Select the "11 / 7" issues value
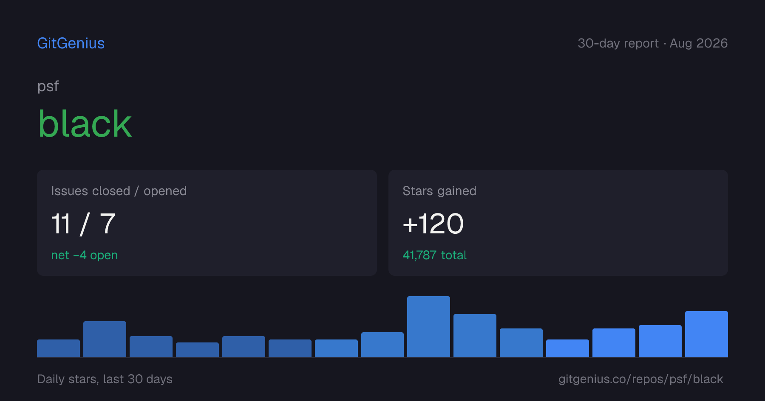Screen dimensions: 765x401 tap(83, 224)
